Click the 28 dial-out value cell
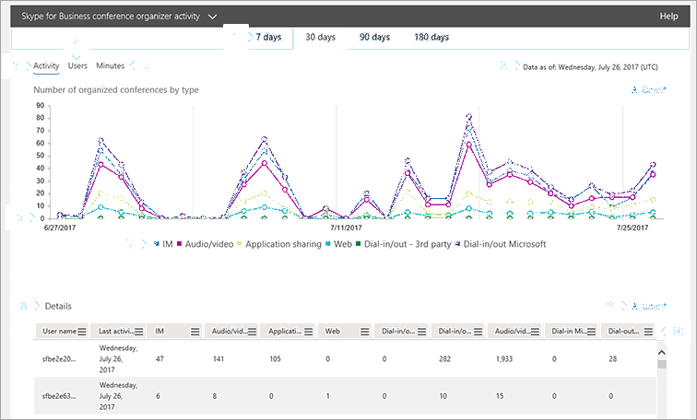The image size is (697, 420). 612,358
